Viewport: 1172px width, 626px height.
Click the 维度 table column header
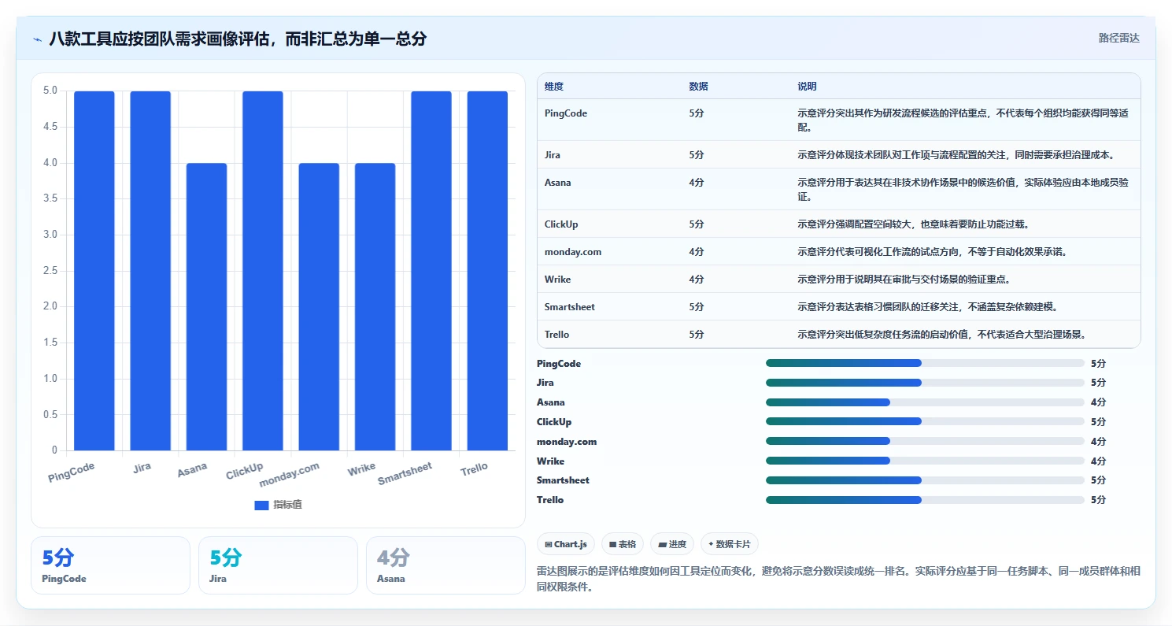[x=554, y=87]
